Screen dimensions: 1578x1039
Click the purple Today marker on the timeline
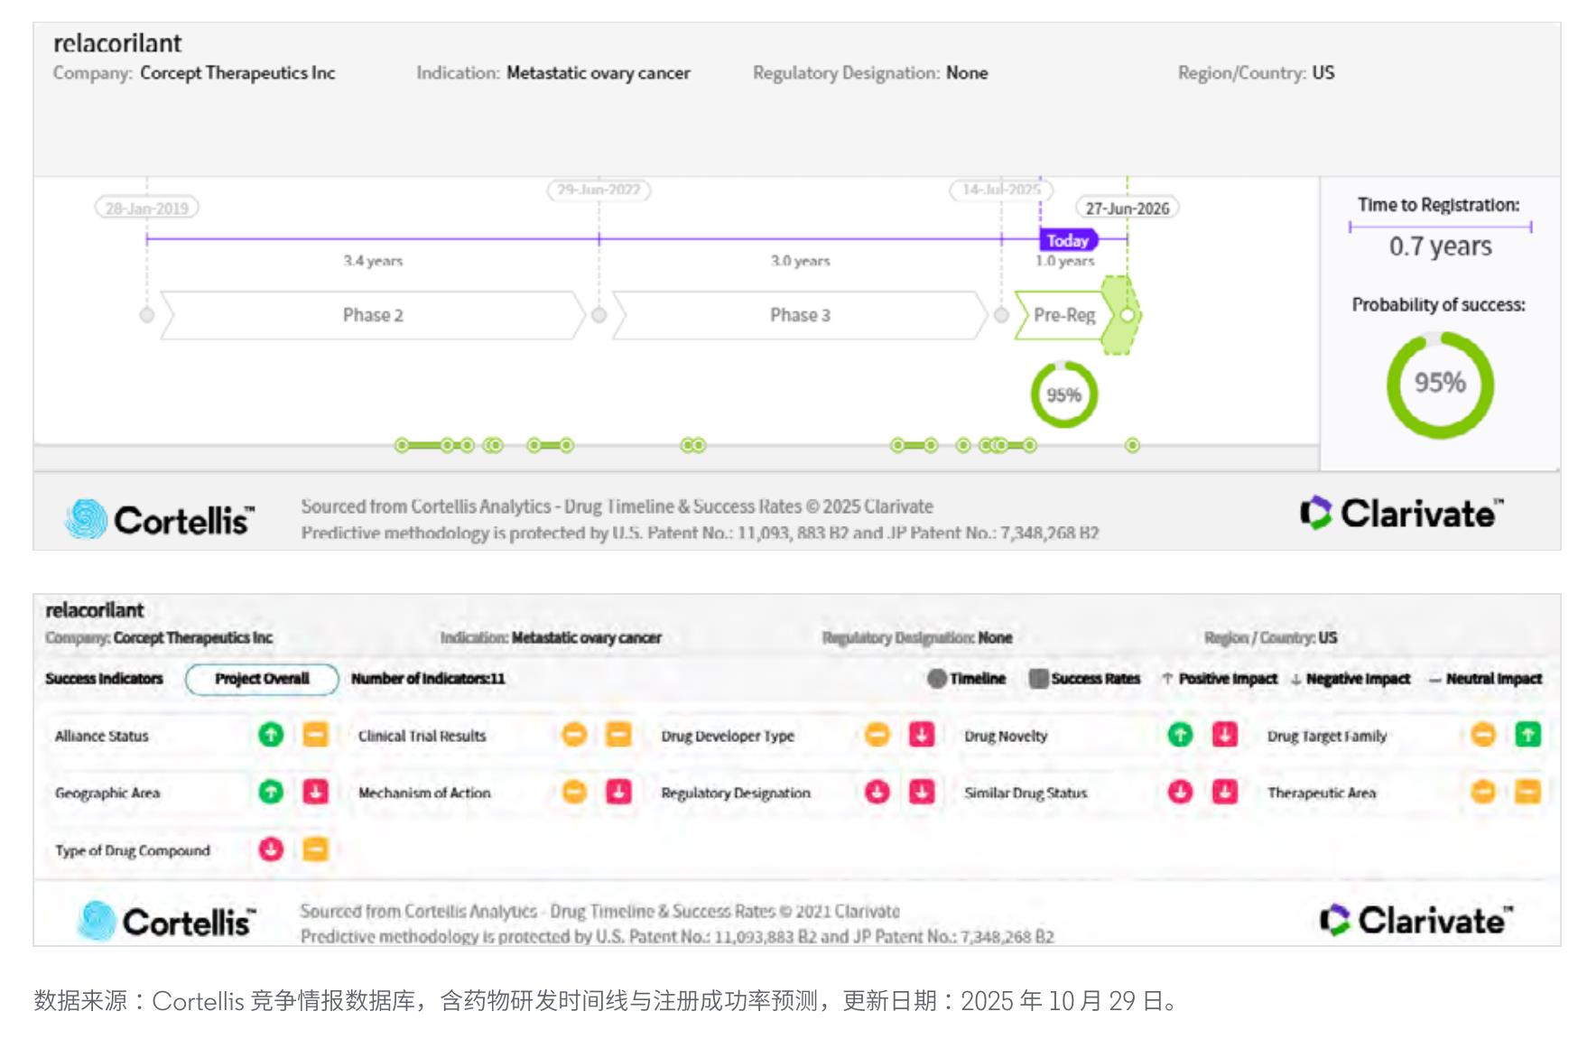click(1068, 240)
